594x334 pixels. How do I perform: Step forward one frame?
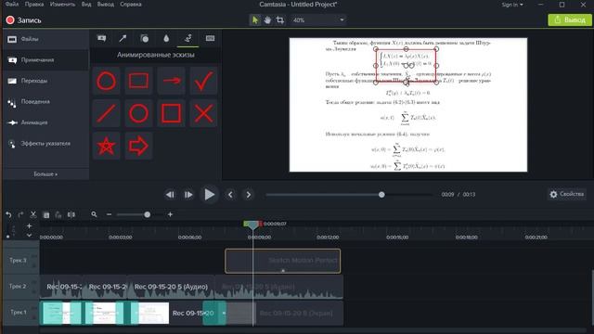tap(188, 195)
